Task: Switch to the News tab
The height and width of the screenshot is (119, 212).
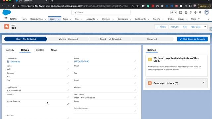Action: (x=54, y=50)
